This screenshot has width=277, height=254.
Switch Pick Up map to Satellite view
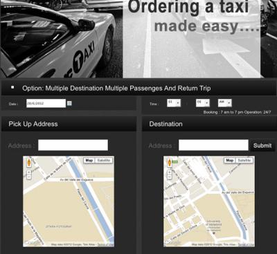(104, 161)
